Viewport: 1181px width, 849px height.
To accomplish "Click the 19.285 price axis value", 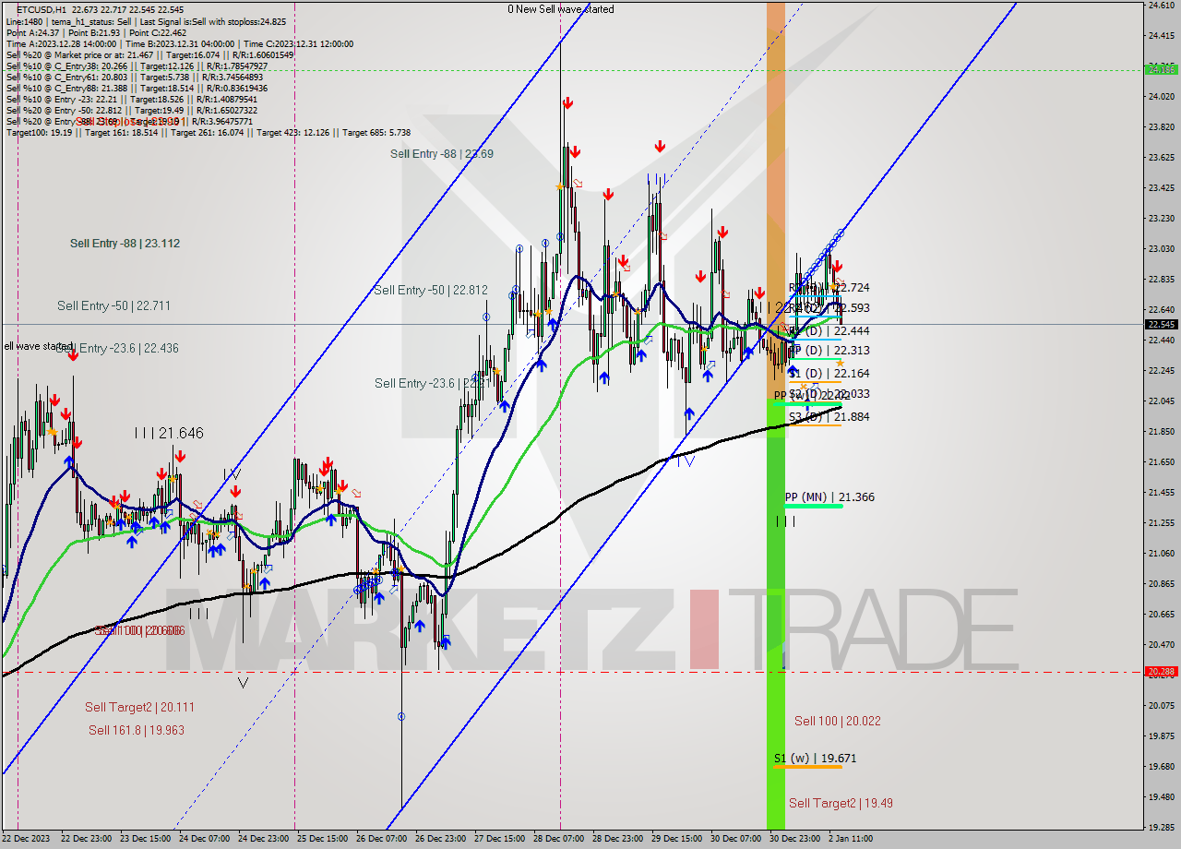I will coord(1161,827).
